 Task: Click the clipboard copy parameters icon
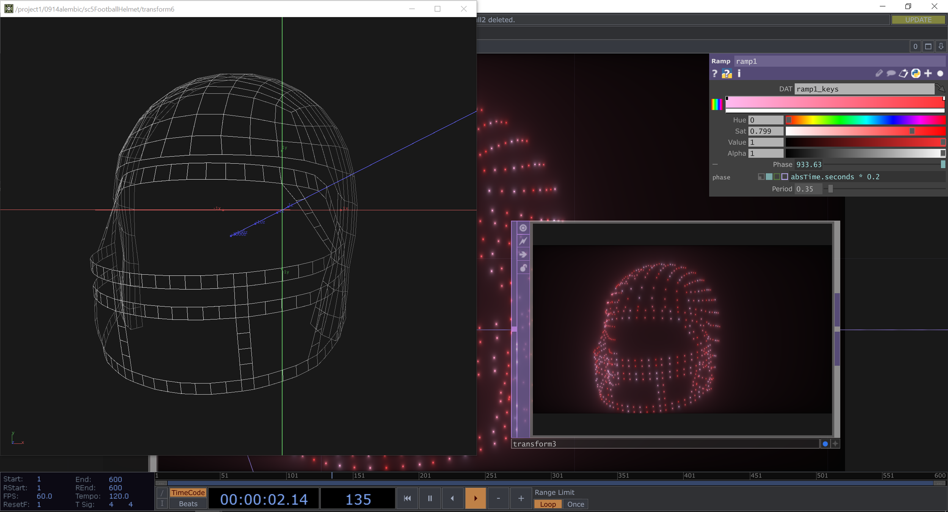[x=903, y=74]
